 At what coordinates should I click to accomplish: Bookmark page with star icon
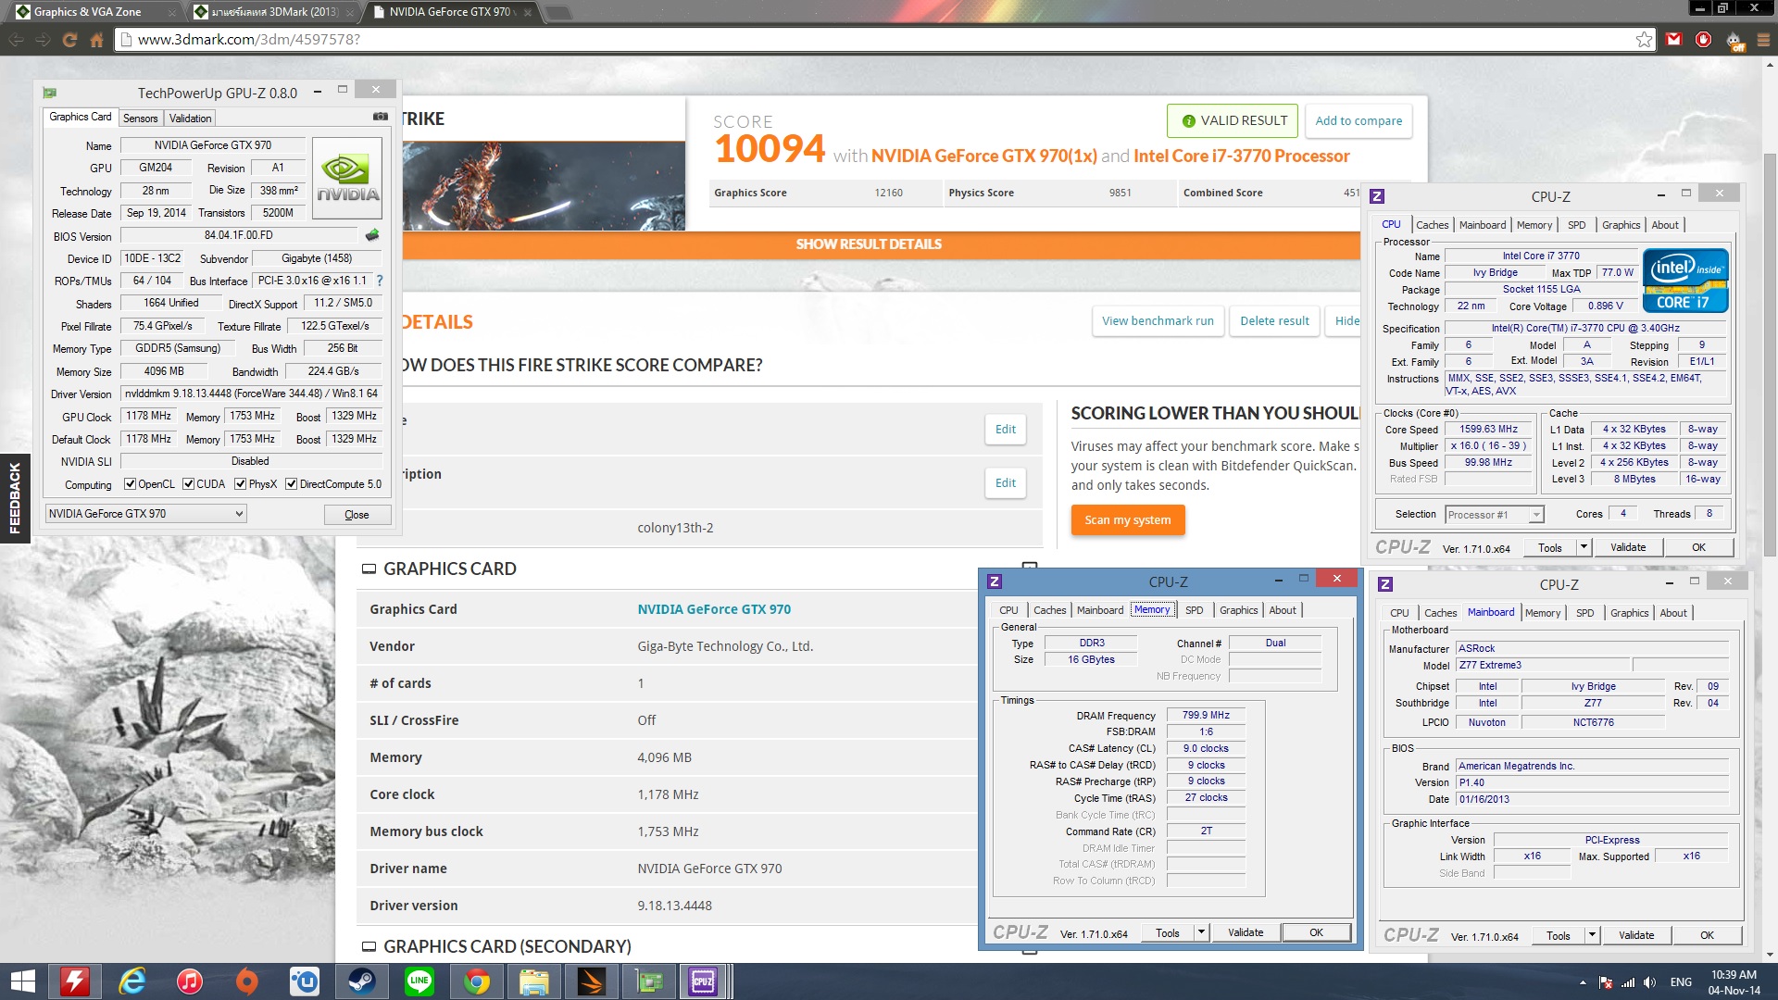1644,39
